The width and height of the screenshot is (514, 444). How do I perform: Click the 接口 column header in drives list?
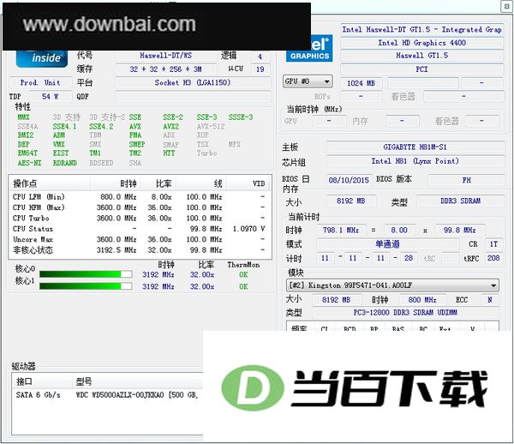tap(42, 381)
